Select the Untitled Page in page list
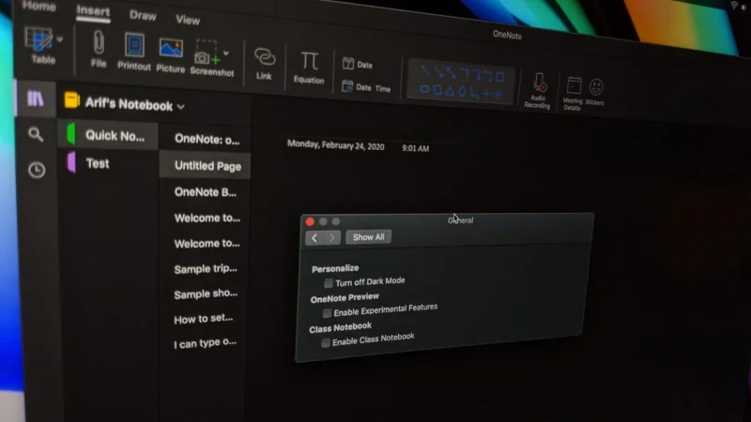The height and width of the screenshot is (422, 751). coord(207,166)
